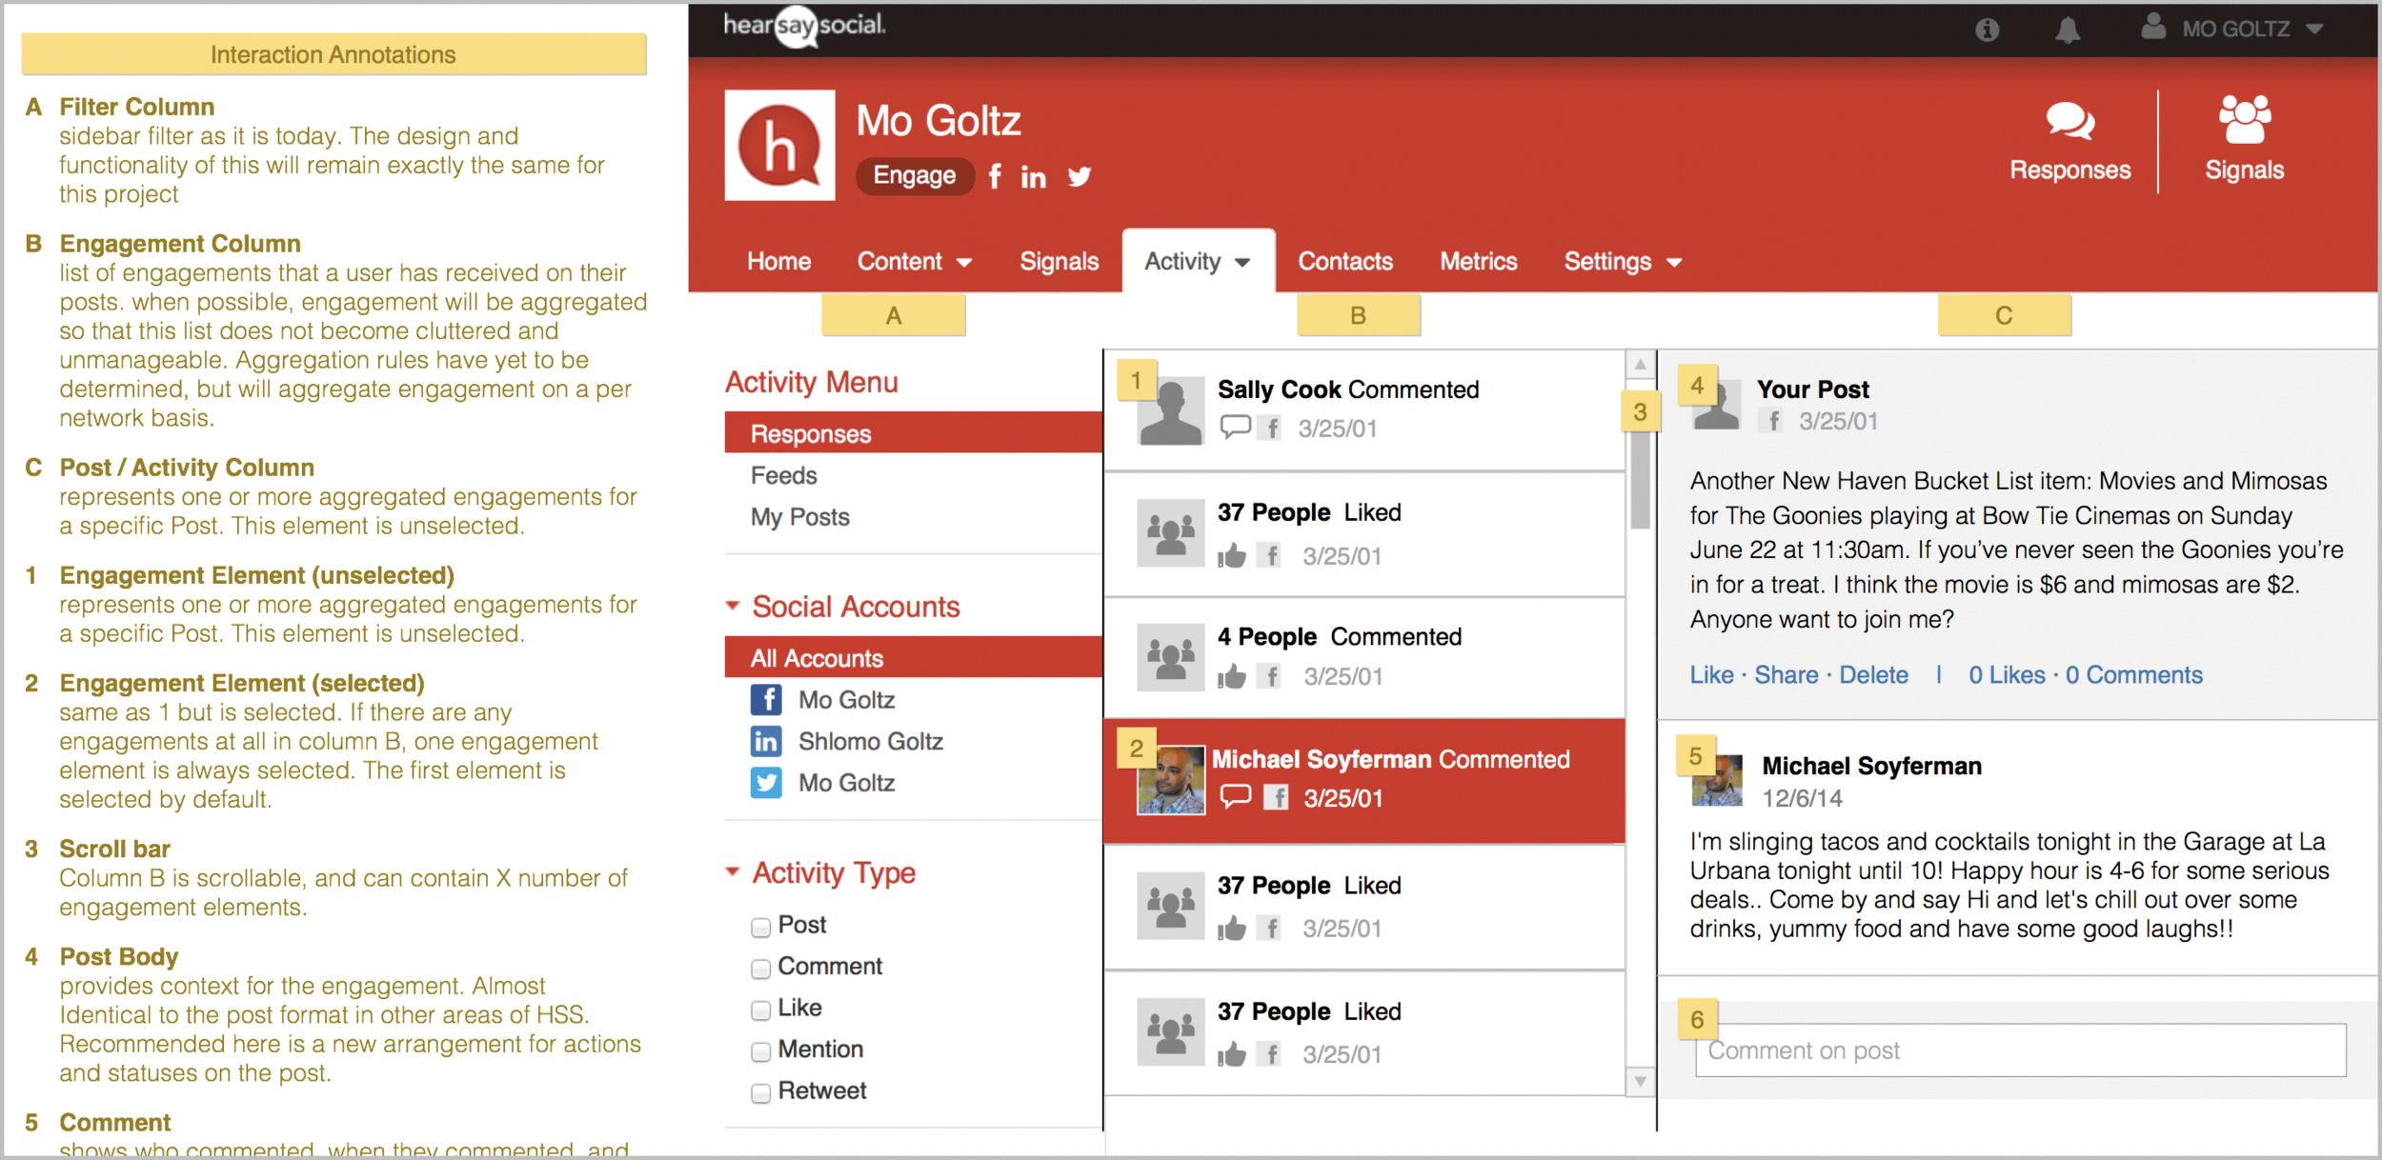
Task: Click group avatar icon in 4 People Commented row
Action: [1170, 657]
